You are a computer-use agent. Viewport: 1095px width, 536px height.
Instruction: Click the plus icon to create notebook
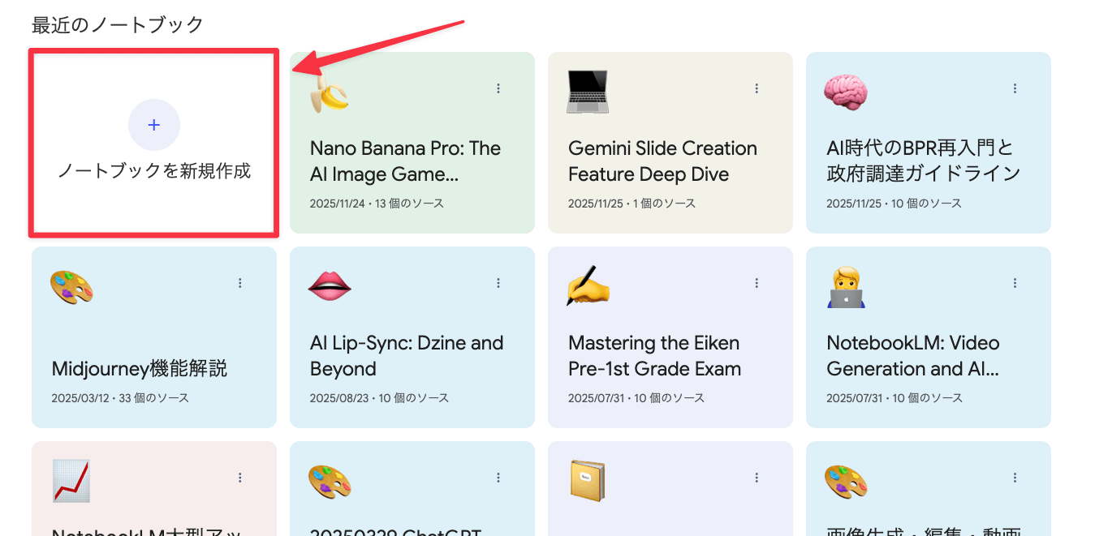tap(154, 125)
